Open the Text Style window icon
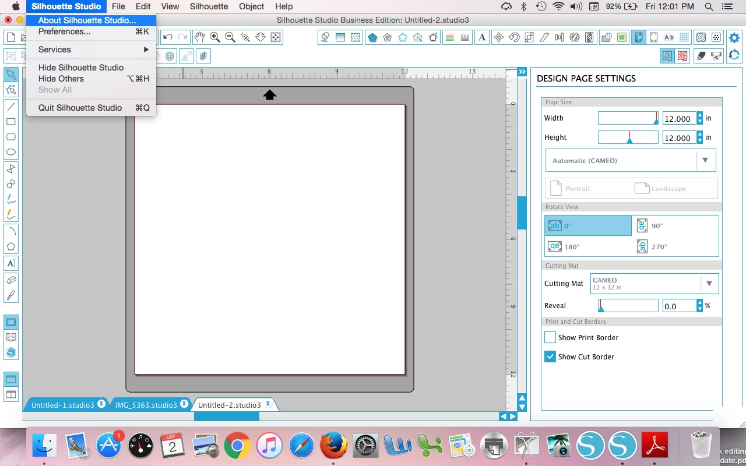 [x=482, y=38]
